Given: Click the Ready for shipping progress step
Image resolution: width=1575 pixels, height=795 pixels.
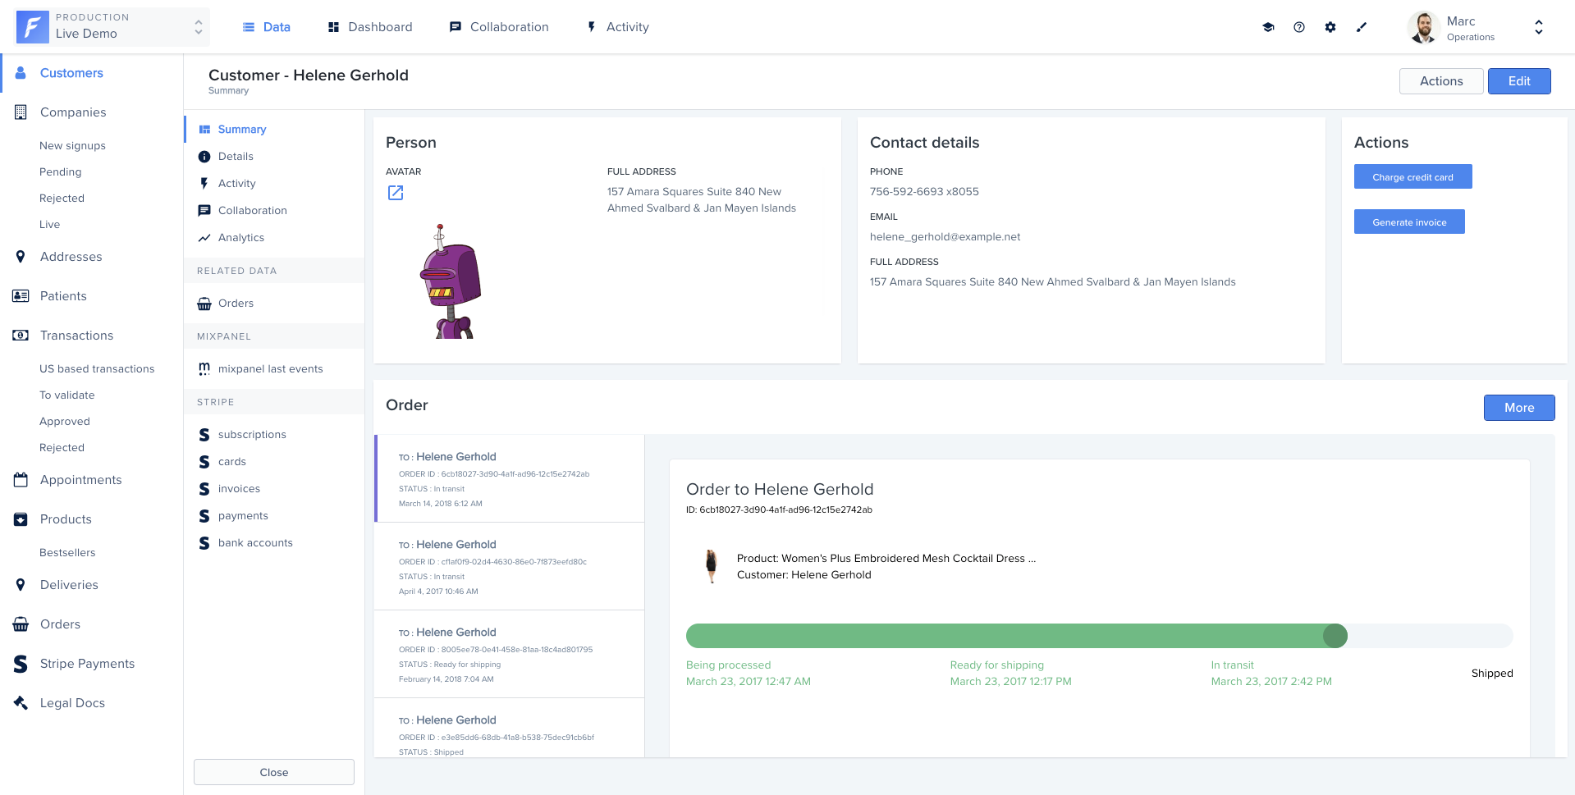Looking at the screenshot, I should (1010, 674).
